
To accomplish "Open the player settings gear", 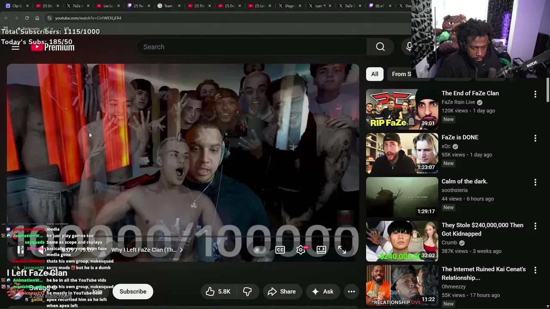I will [x=301, y=250].
